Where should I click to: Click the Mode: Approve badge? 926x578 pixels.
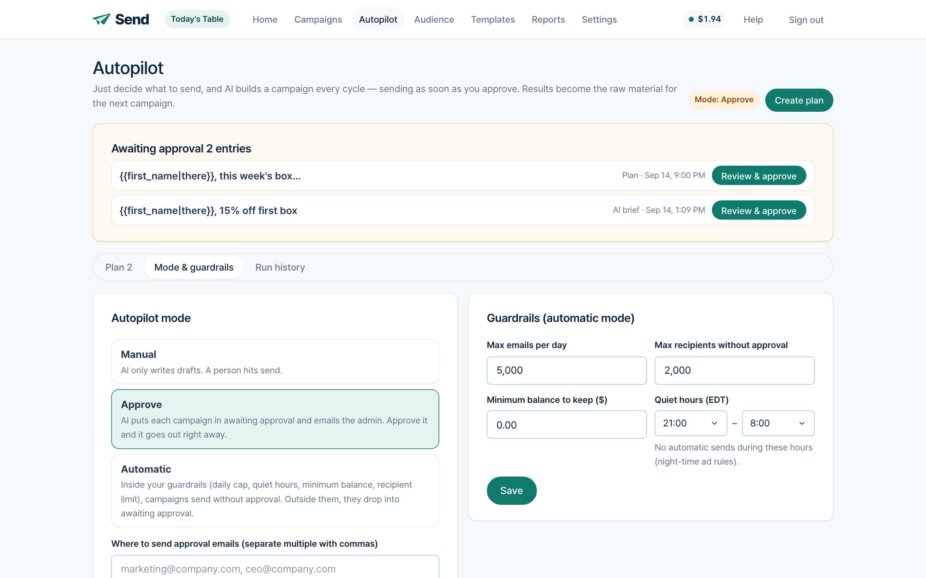pyautogui.click(x=724, y=100)
